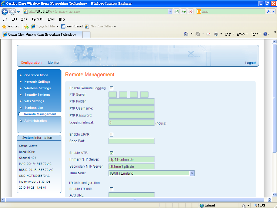The height and width of the screenshot is (208, 277).
Task: Enable Remote Logging checkbox
Action: pos(111,88)
